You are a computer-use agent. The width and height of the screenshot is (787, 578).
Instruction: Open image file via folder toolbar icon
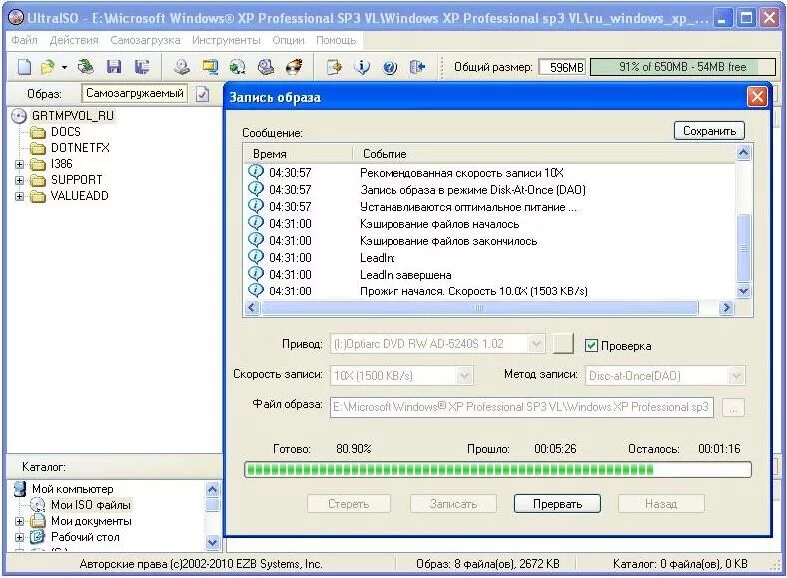[48, 67]
